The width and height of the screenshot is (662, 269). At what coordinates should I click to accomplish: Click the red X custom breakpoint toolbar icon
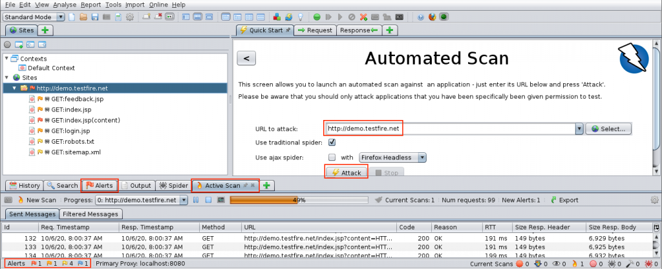(x=363, y=17)
